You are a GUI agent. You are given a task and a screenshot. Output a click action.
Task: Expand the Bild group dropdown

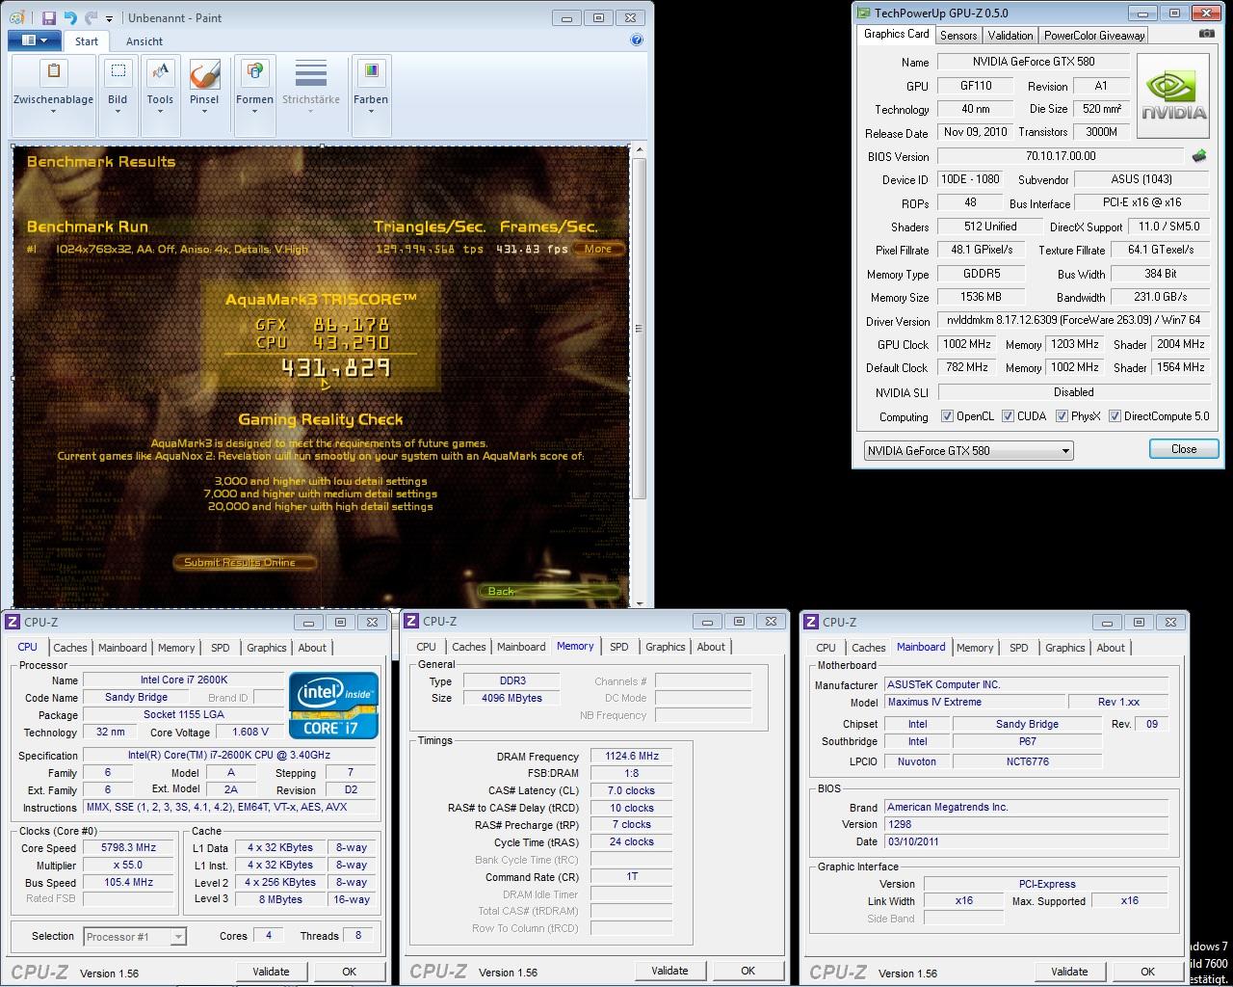coord(118,111)
